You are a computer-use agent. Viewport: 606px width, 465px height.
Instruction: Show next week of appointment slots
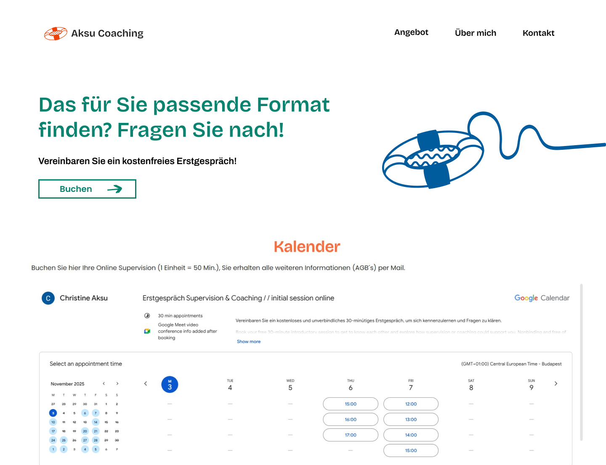(556, 383)
